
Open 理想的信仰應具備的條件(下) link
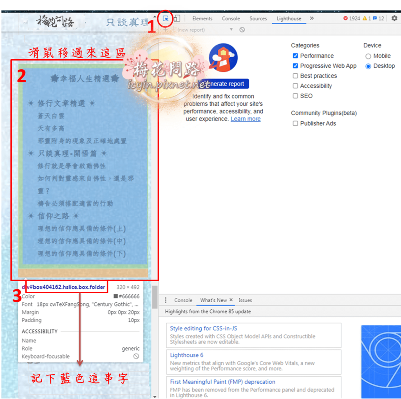point(81,254)
